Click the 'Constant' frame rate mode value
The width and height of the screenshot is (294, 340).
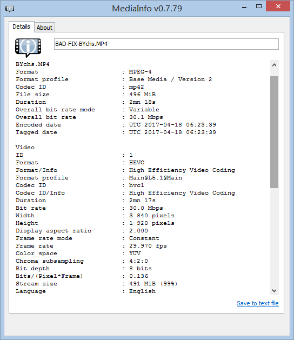point(144,238)
